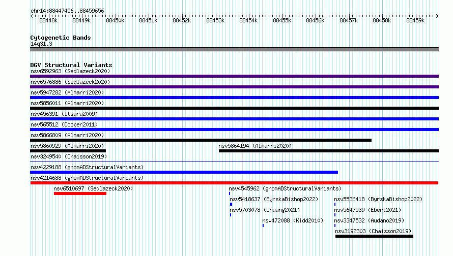Click the nsv6510697 (Sedlazeck2020) label
The width and height of the screenshot is (453, 256).
(93, 188)
